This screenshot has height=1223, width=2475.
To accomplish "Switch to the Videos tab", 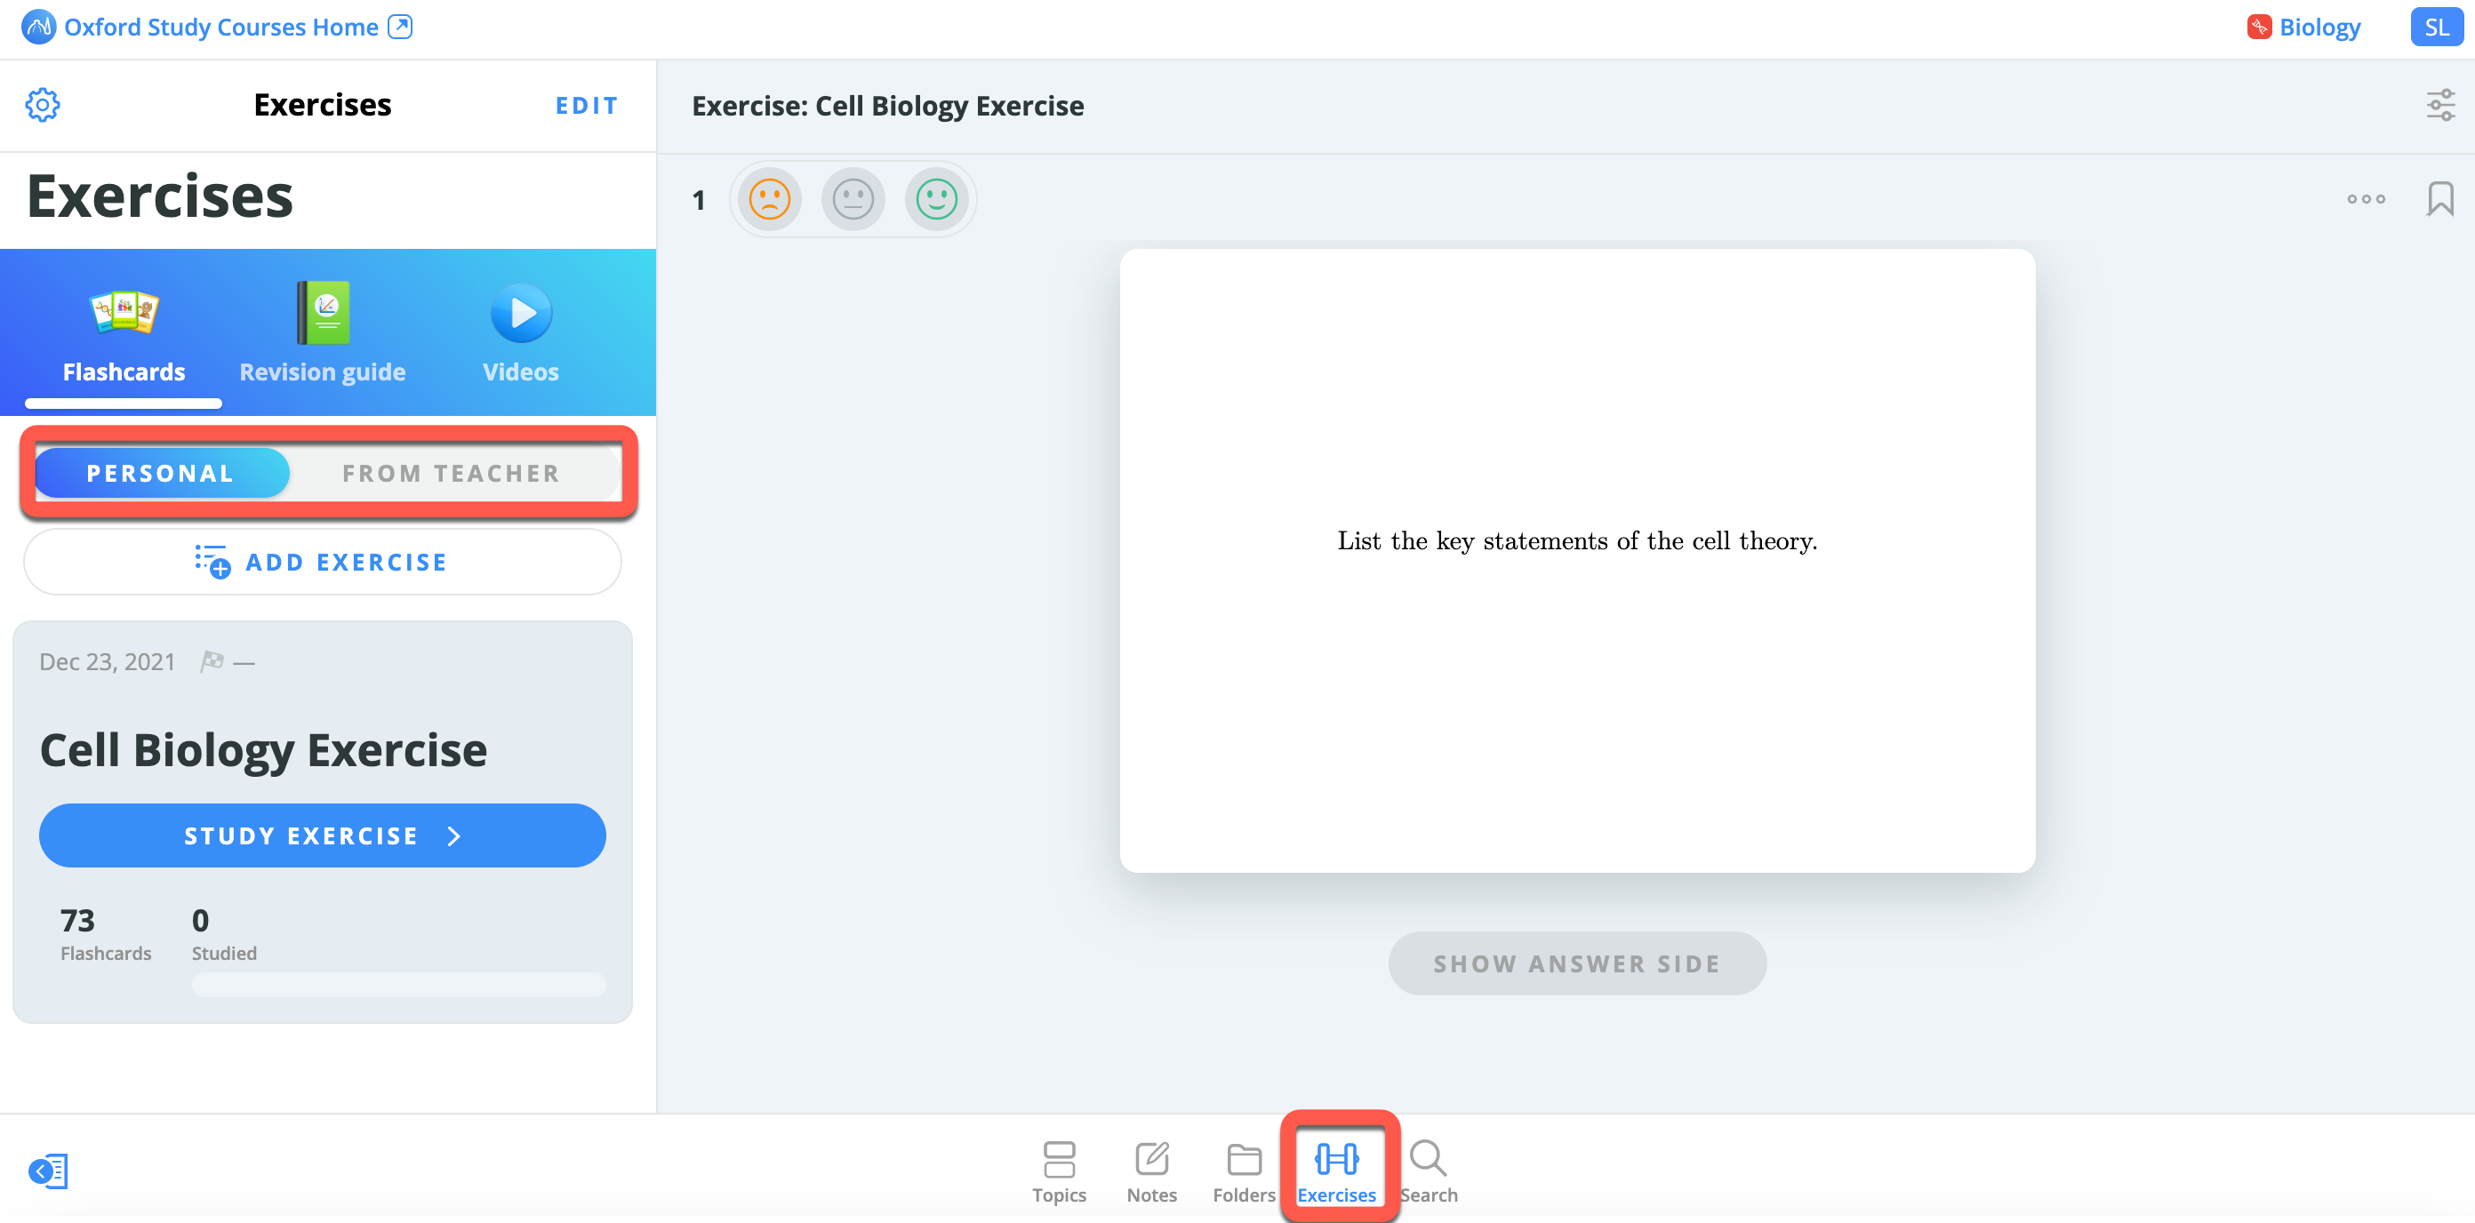I will pos(521,333).
